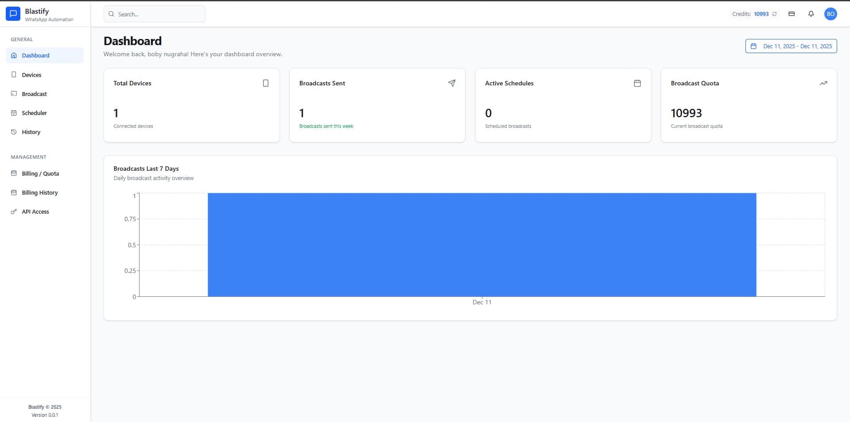Image resolution: width=850 pixels, height=422 pixels.
Task: Go to API Access section
Action: [x=35, y=211]
